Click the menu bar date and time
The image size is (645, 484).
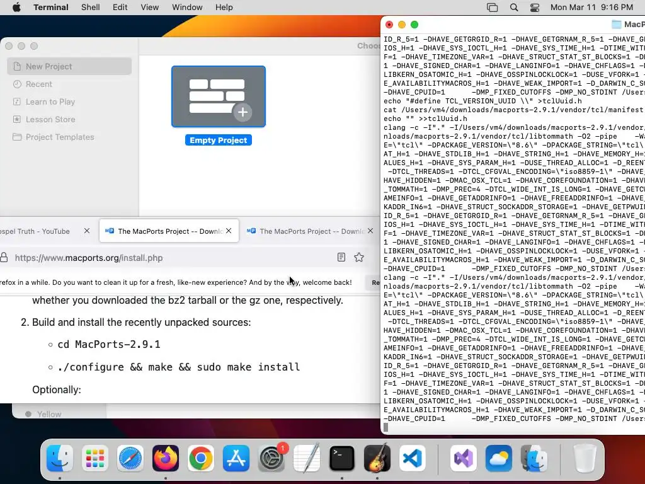coord(591,8)
